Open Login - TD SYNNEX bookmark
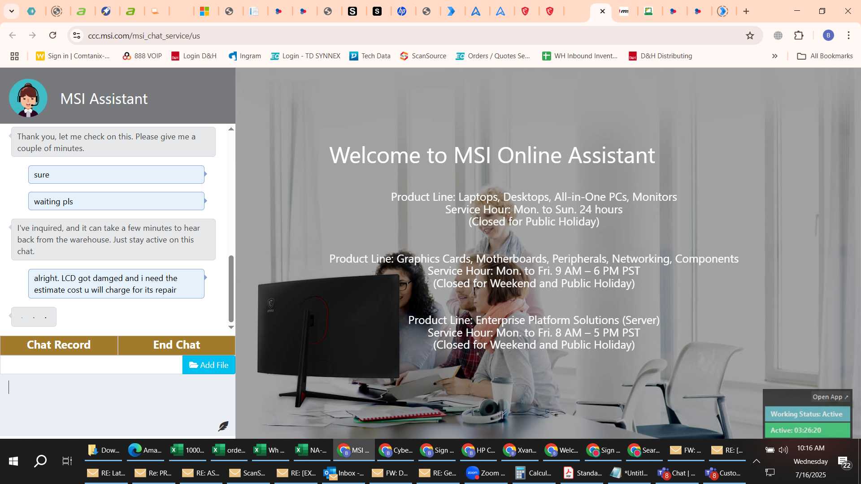The width and height of the screenshot is (861, 484). pyautogui.click(x=305, y=56)
